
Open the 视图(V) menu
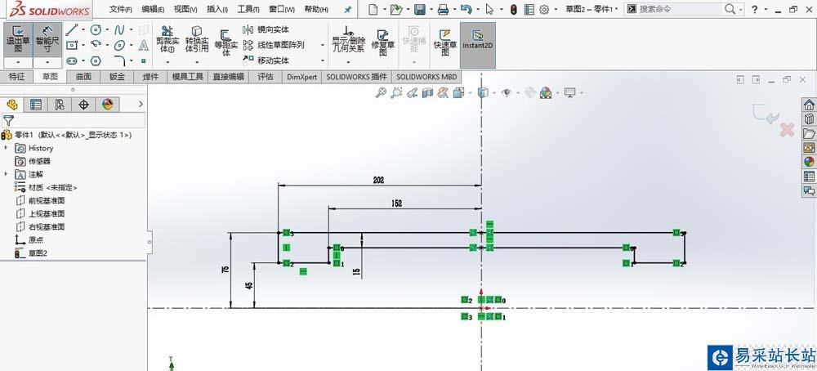click(x=185, y=9)
